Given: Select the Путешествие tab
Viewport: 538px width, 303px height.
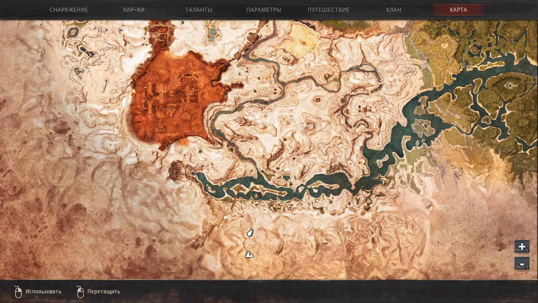Looking at the screenshot, I should click(328, 10).
